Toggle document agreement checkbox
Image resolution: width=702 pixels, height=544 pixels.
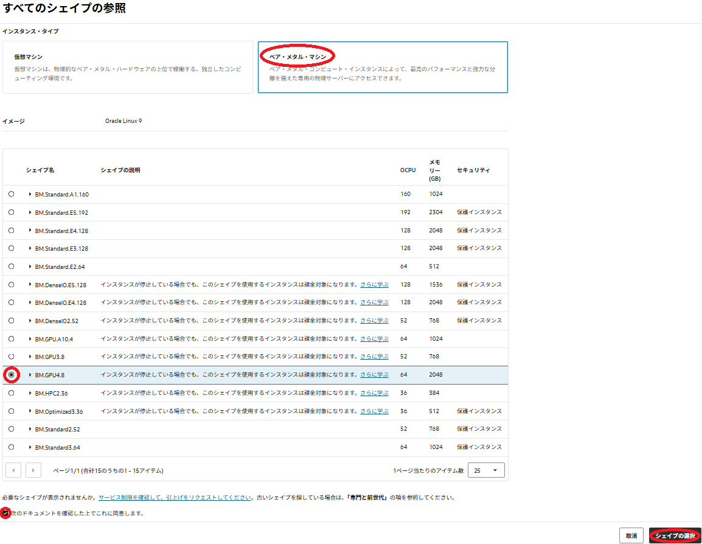coord(5,513)
